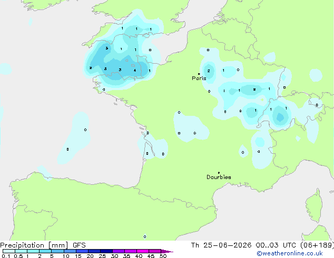334x258 pixels.
Task: Click the 'Precipitation [mm] GFS' title text
Action: pyautogui.click(x=43, y=245)
